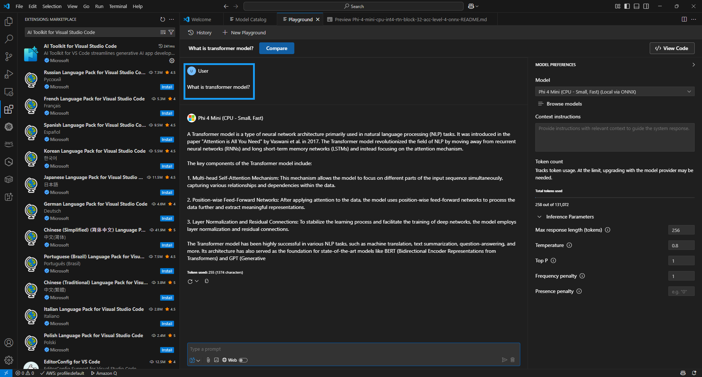
Task: Open Remote Explorer view in activity bar
Action: pos(9,92)
